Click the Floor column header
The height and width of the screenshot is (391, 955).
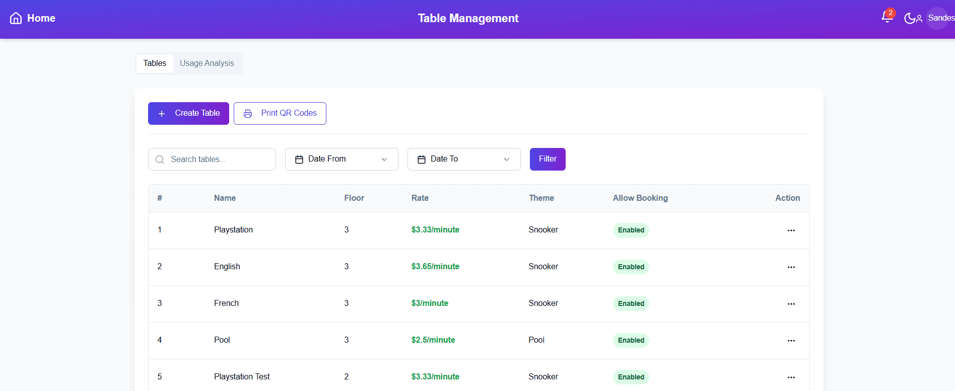pyautogui.click(x=354, y=198)
